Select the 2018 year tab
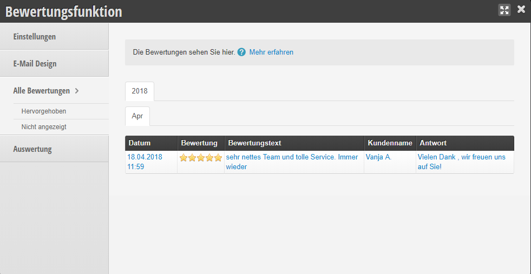531x274 pixels. pos(140,91)
